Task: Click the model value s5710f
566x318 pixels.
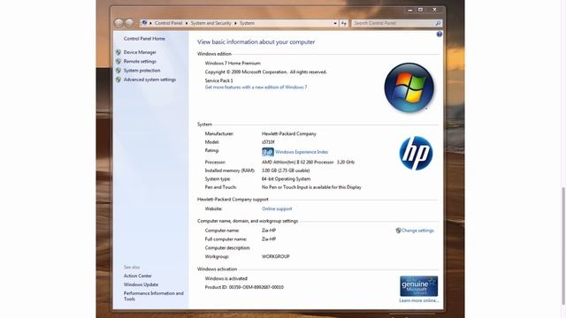Action: 268,142
